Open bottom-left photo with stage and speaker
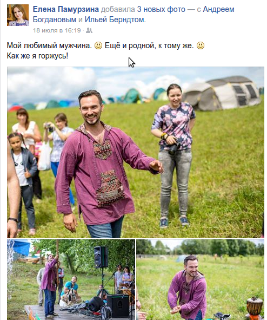Viewport: 267px width, 320px height. 71,280
